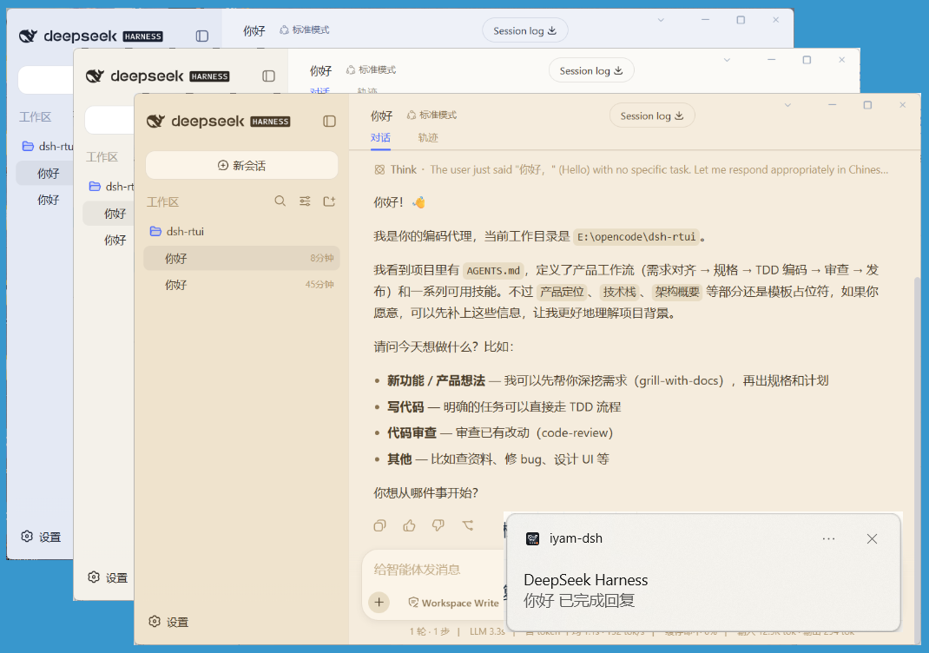This screenshot has height=653, width=929.
Task: Click the 工作区 label in front window
Action: (x=163, y=202)
